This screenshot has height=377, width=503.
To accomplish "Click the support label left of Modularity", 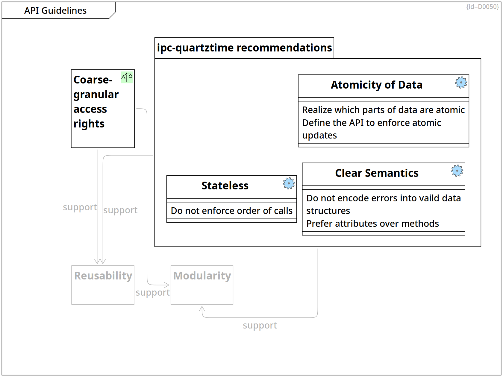I will pos(152,293).
